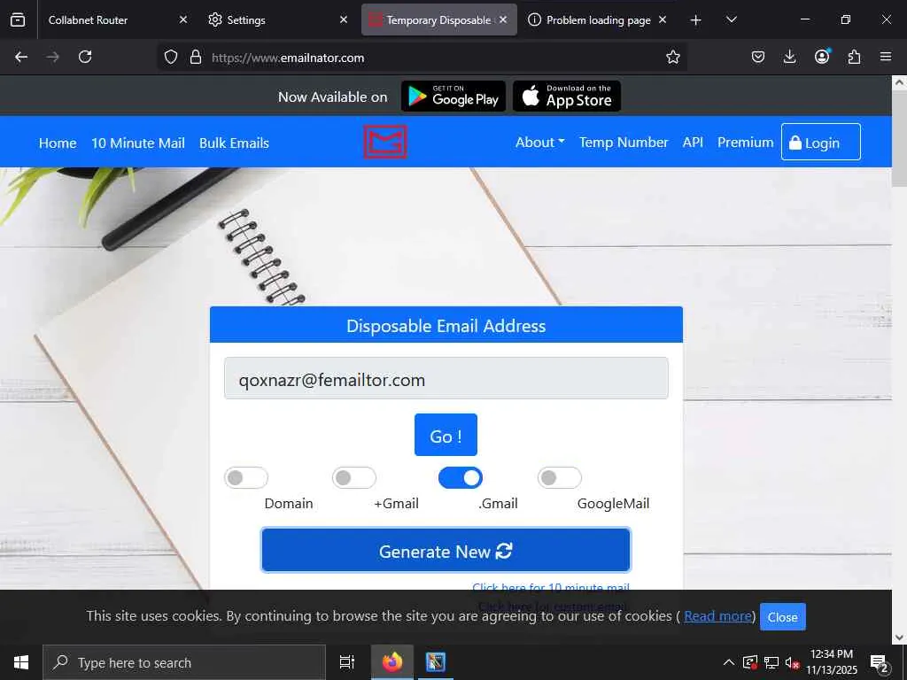
Task: Bookmark this page with the star
Action: pyautogui.click(x=673, y=58)
